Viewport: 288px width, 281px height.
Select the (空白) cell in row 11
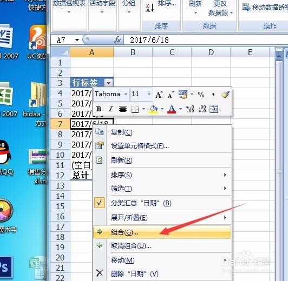pos(81,165)
